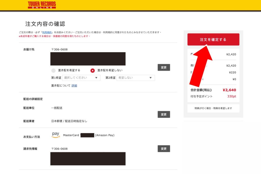Click 変更 button for お届け先 address
Viewport: 261px width, 174px height.
click(x=164, y=68)
